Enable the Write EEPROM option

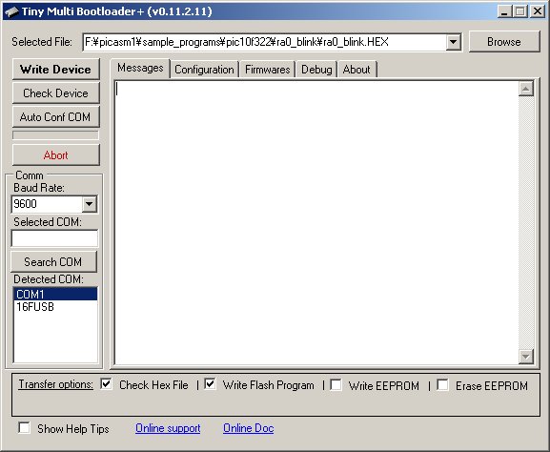(x=336, y=384)
